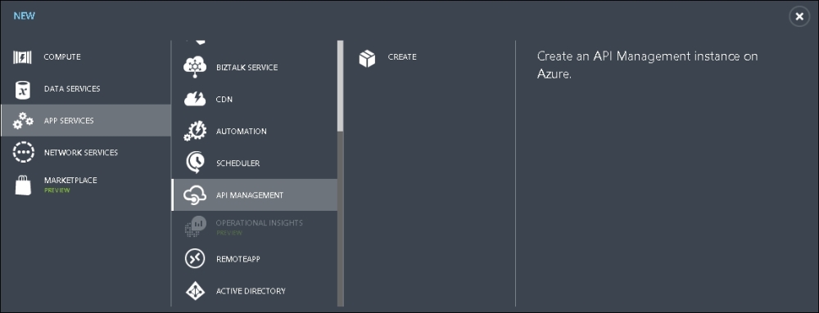Click the Active Directory diamond icon
This screenshot has height=313, width=819.
point(195,291)
